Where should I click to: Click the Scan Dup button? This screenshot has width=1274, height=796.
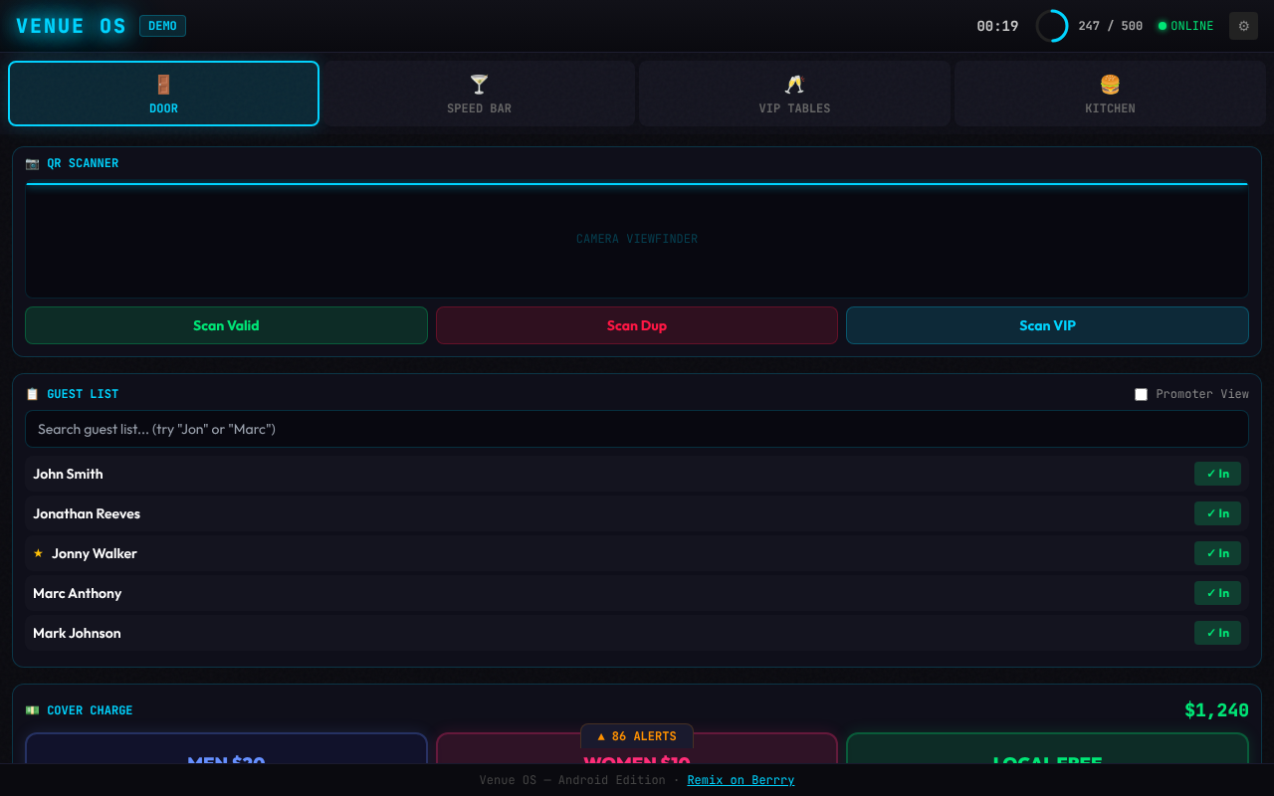[x=637, y=325]
